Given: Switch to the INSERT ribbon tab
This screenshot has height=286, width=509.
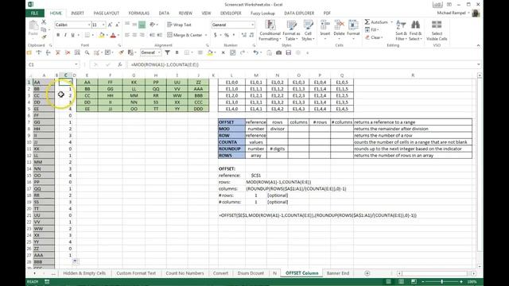Looking at the screenshot, I should 77,13.
